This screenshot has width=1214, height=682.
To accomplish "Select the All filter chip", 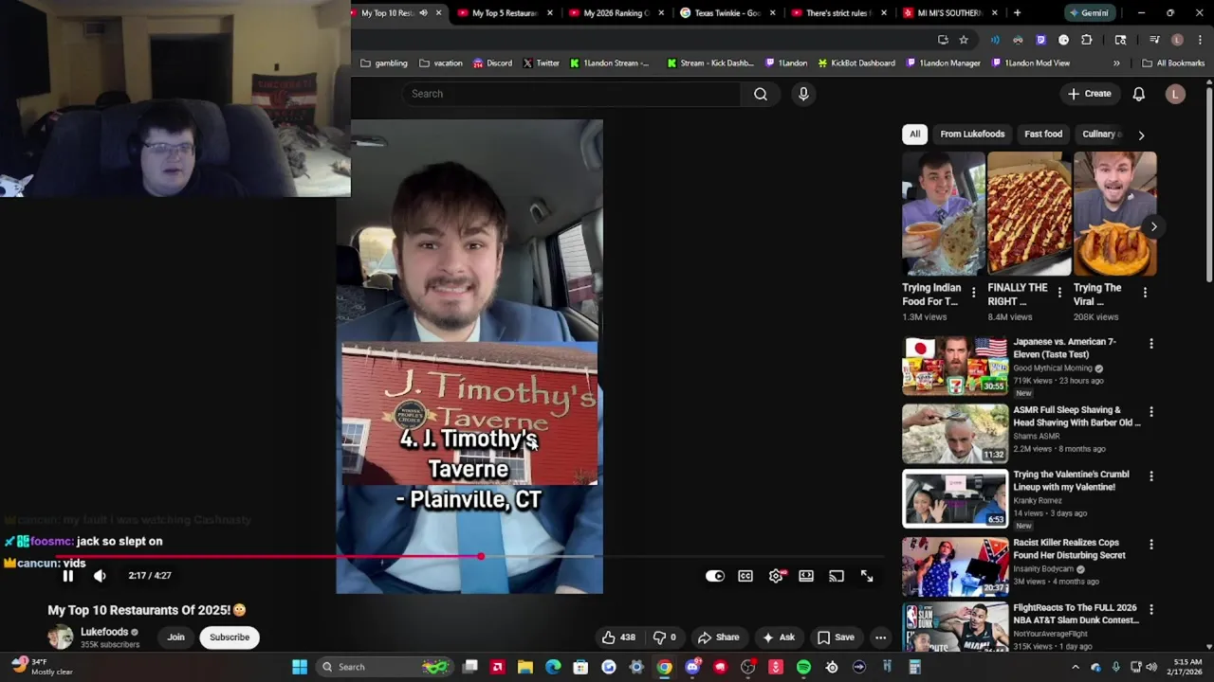I will point(915,134).
